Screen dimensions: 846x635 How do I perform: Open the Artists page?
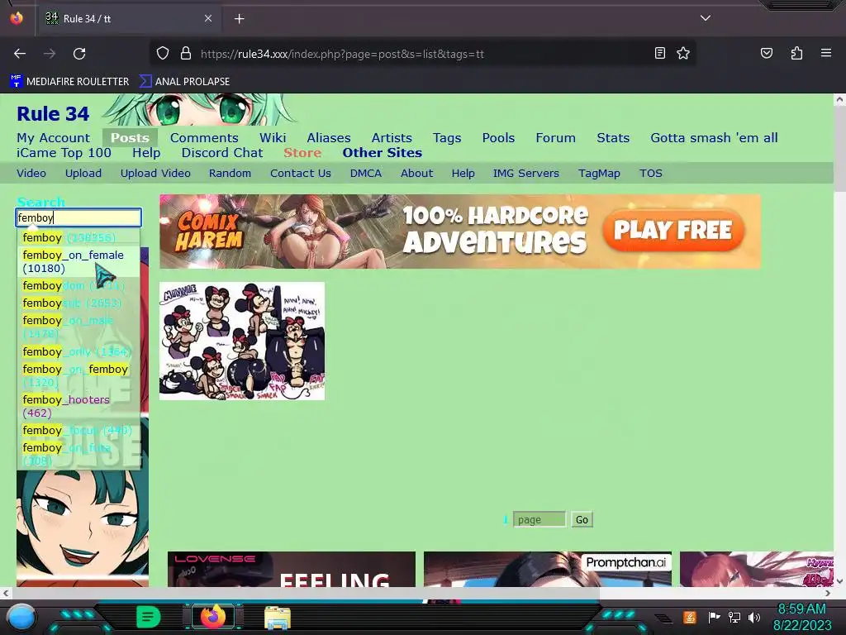tap(392, 138)
